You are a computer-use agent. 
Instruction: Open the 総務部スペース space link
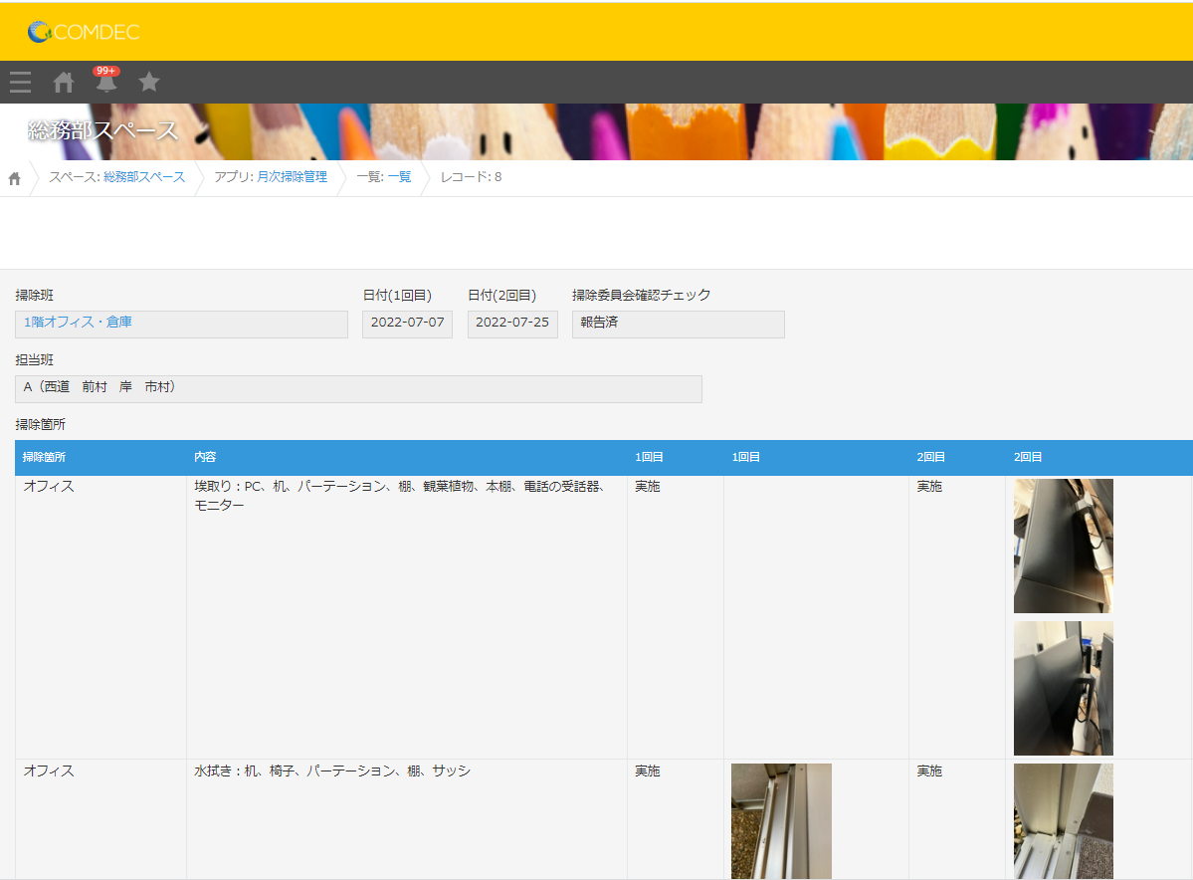[144, 176]
